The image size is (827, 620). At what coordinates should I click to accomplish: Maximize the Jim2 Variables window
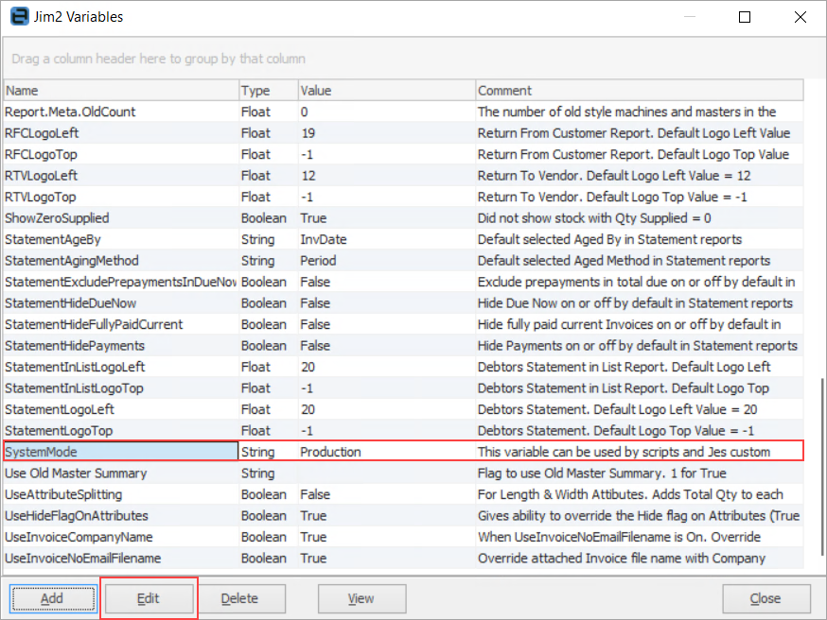[x=745, y=17]
